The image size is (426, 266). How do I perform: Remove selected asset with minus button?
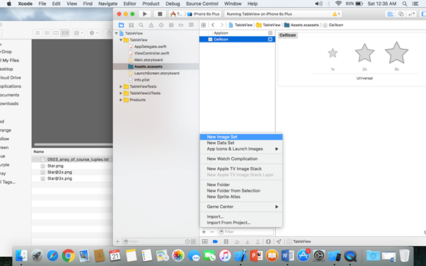[x=212, y=232]
